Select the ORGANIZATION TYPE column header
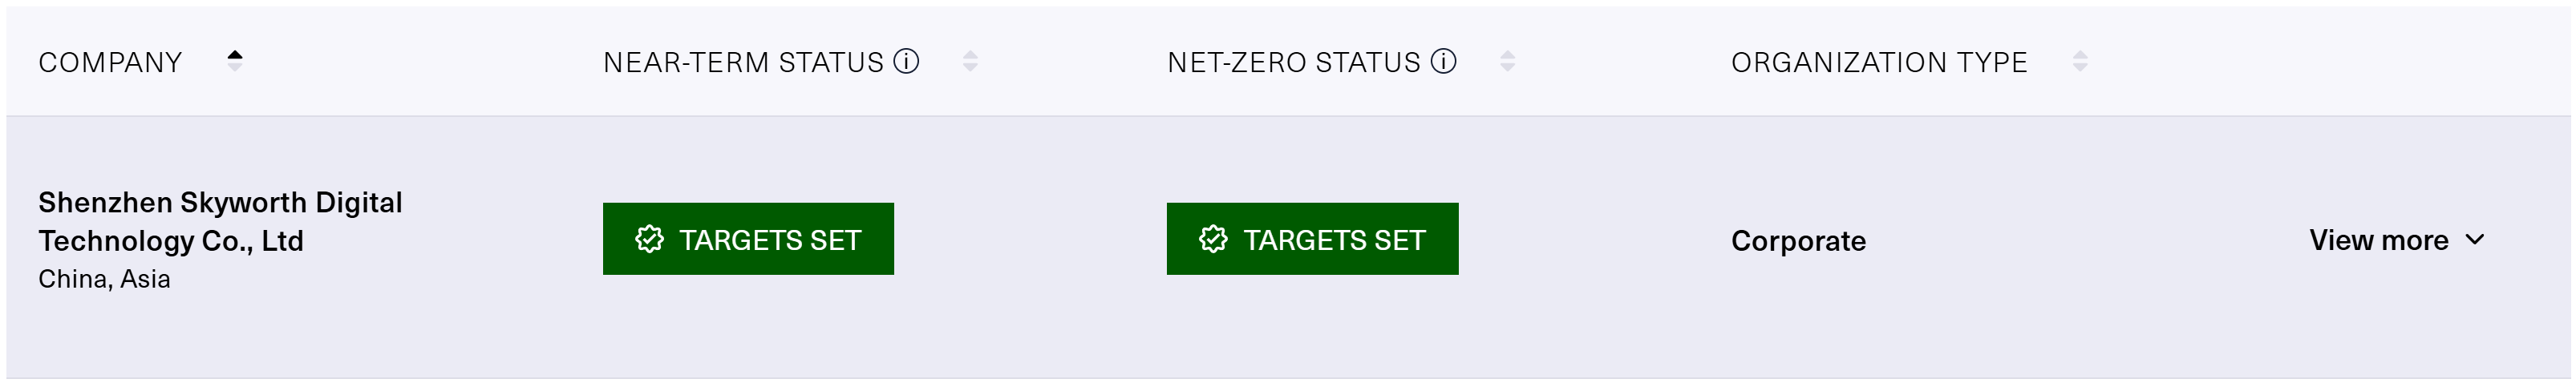This screenshot has width=2576, height=383. tap(1879, 62)
